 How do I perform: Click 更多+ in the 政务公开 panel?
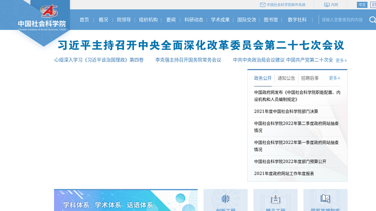point(335,78)
